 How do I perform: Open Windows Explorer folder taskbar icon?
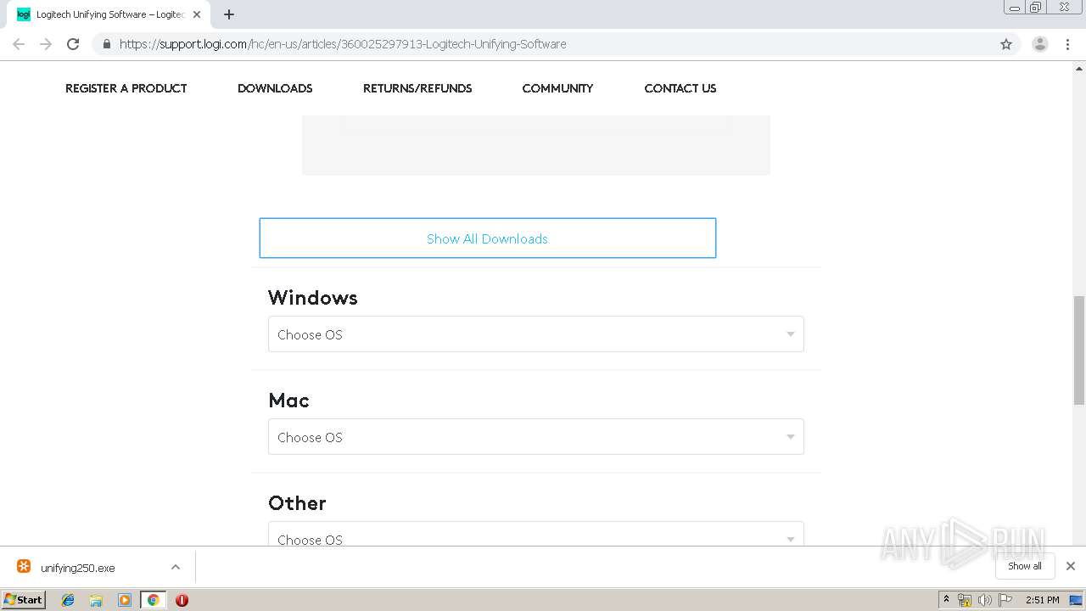(x=96, y=600)
